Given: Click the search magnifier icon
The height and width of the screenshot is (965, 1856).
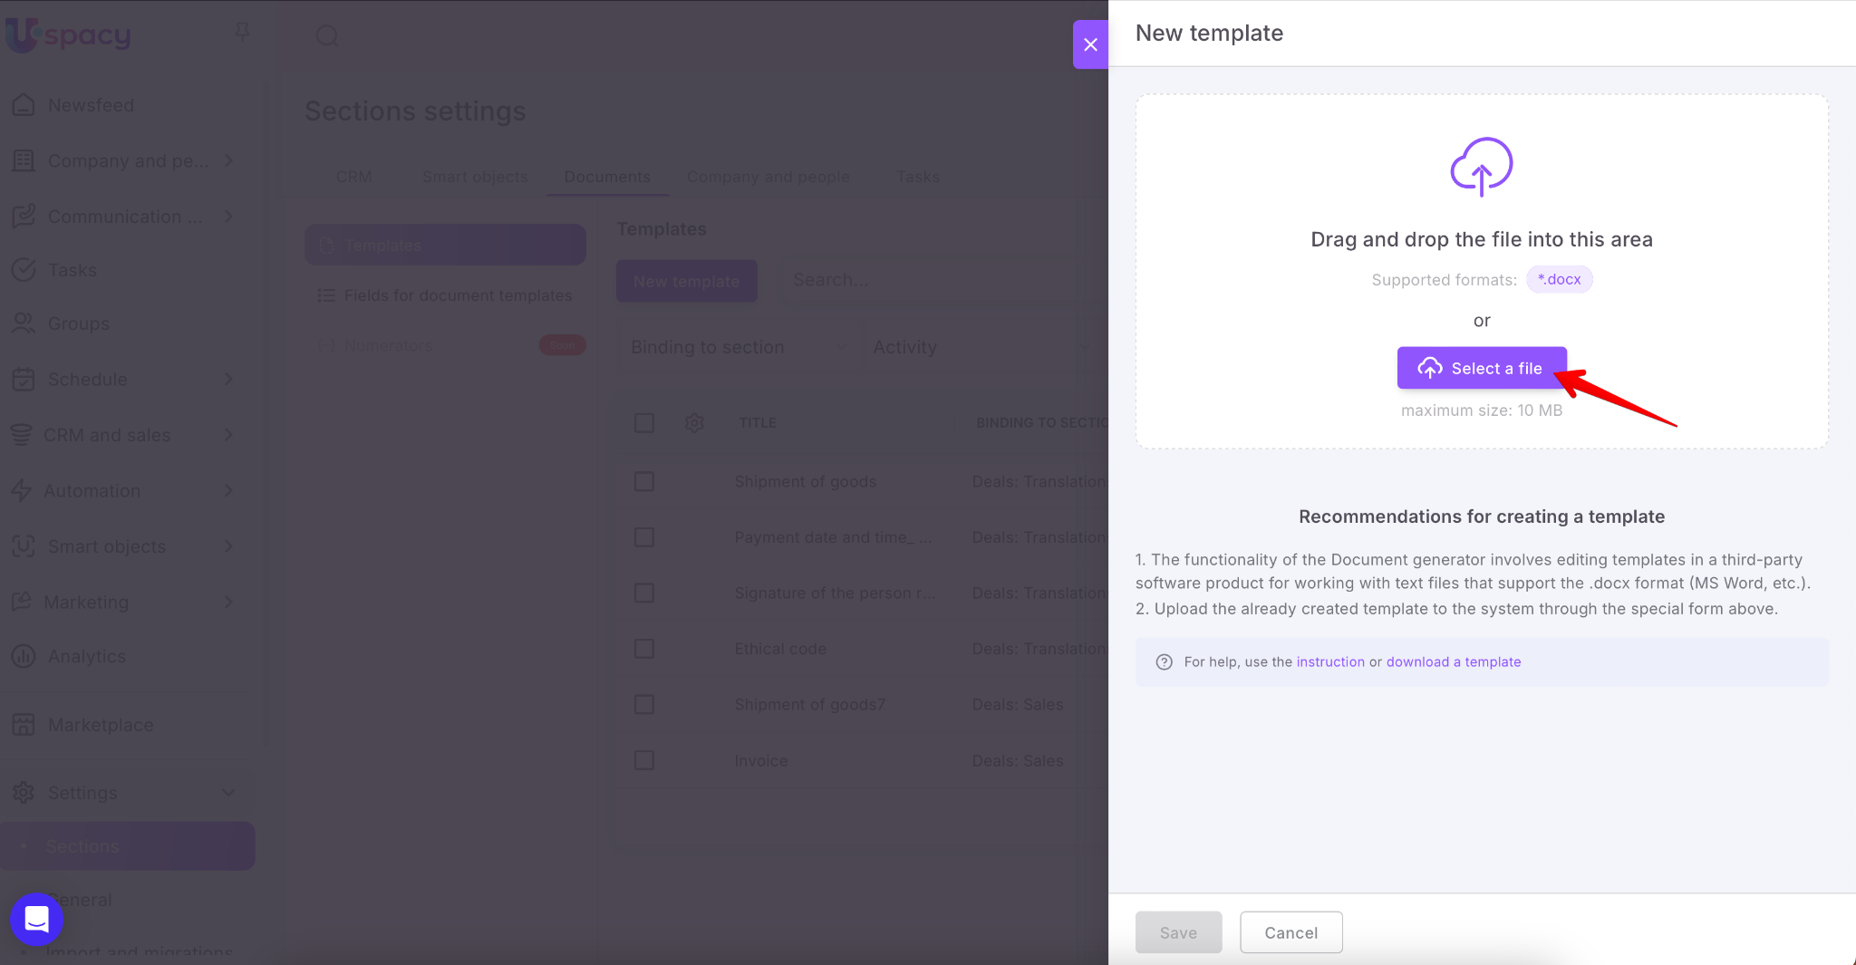Looking at the screenshot, I should (x=327, y=36).
